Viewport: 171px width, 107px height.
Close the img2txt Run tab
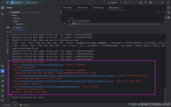[23, 27]
